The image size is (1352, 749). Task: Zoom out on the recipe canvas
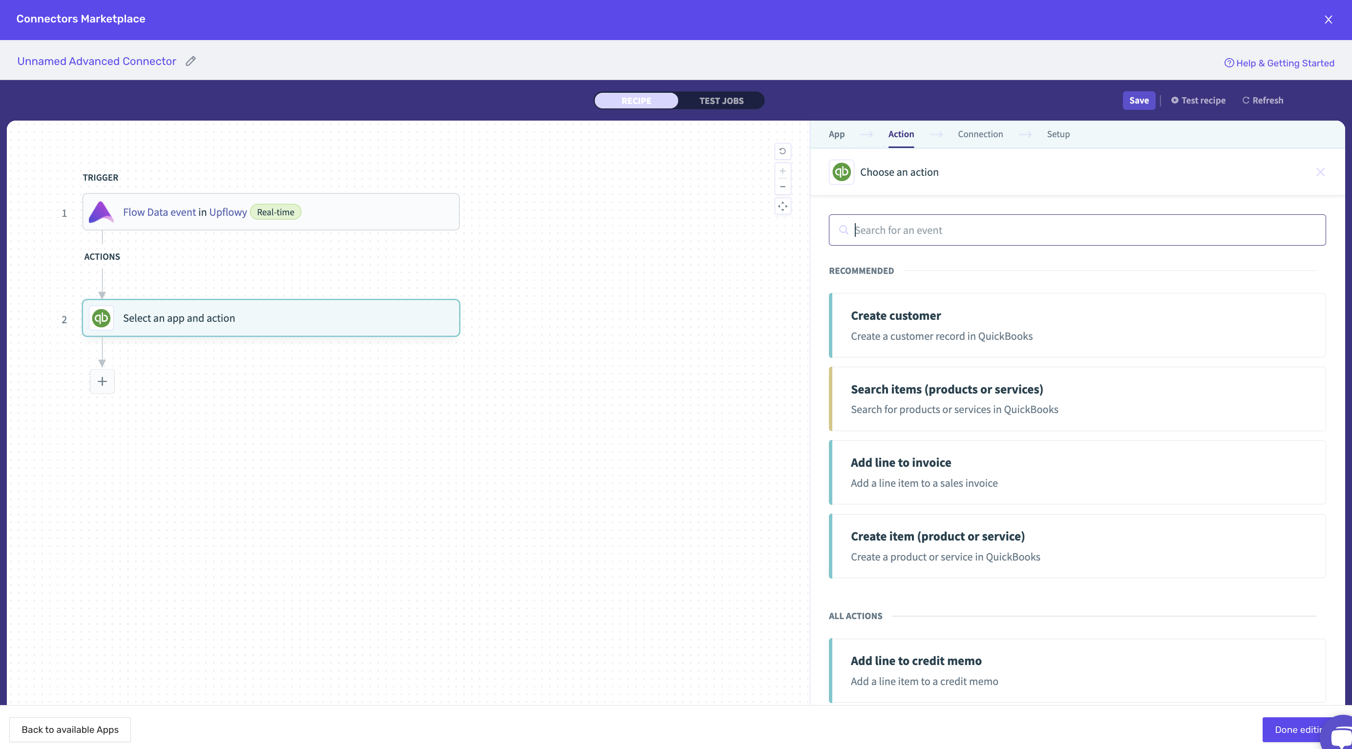[x=782, y=187]
